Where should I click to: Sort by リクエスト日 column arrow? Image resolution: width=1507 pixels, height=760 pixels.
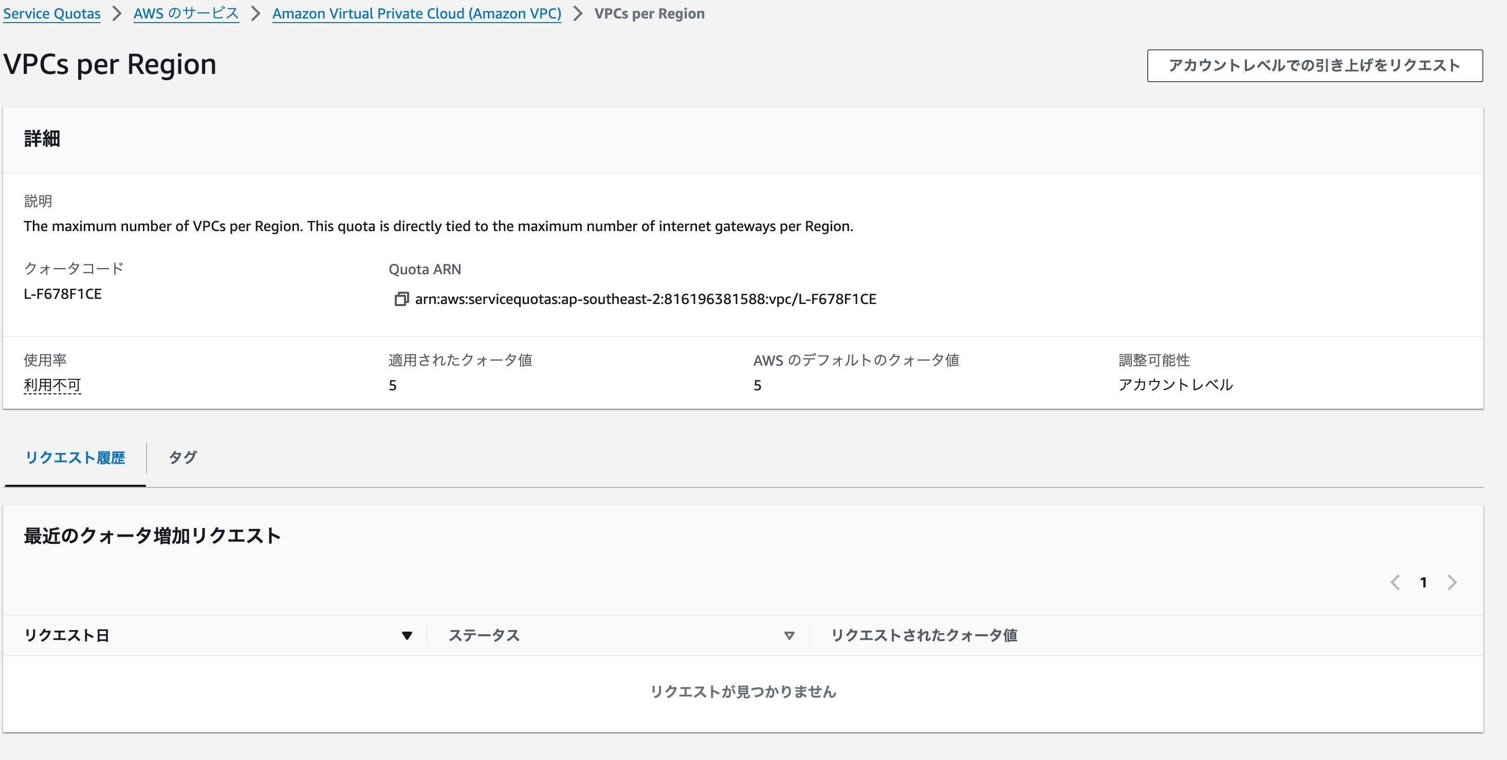tap(407, 636)
